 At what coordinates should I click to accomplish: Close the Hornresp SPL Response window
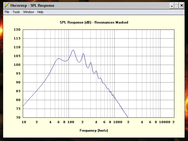(x=182, y=6)
